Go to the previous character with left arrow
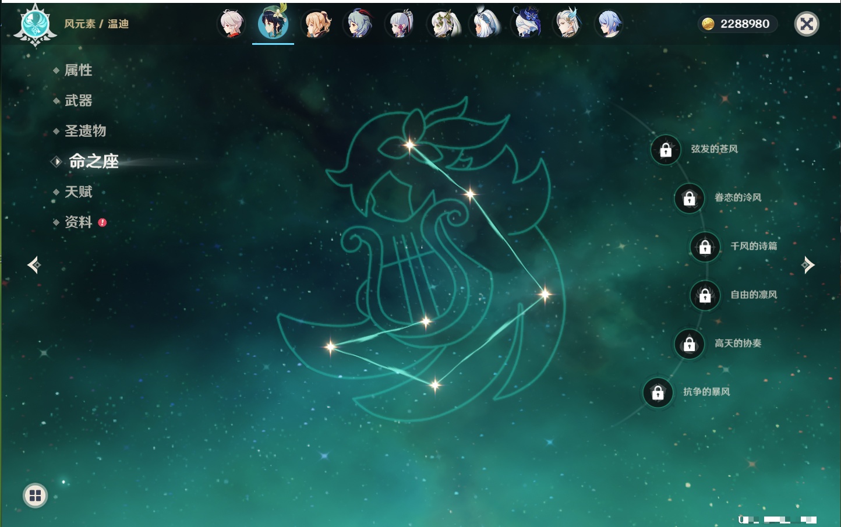Screen dimensions: 841x527 click(x=34, y=265)
